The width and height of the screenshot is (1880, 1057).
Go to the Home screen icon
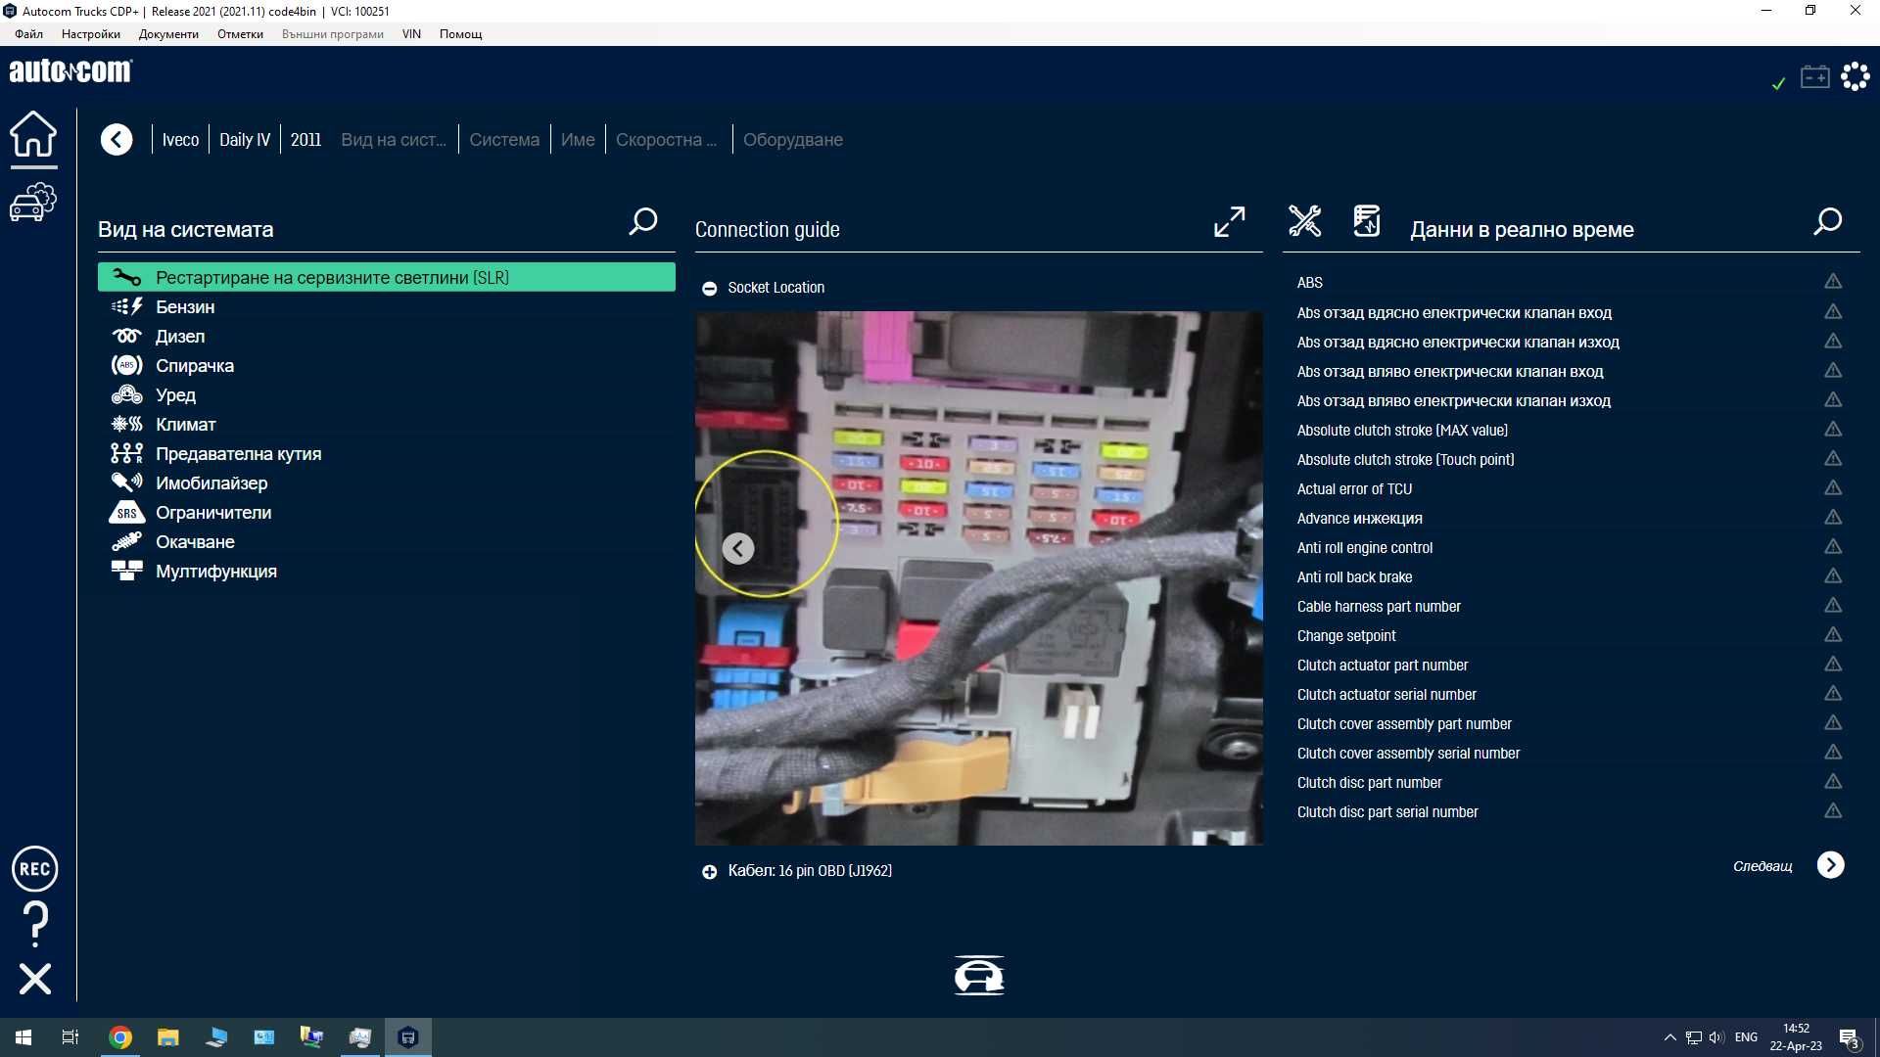33,134
